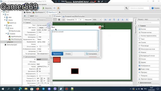Open the Цвет текста color dropdown
This screenshot has height=91, width=161.
click(x=46, y=28)
